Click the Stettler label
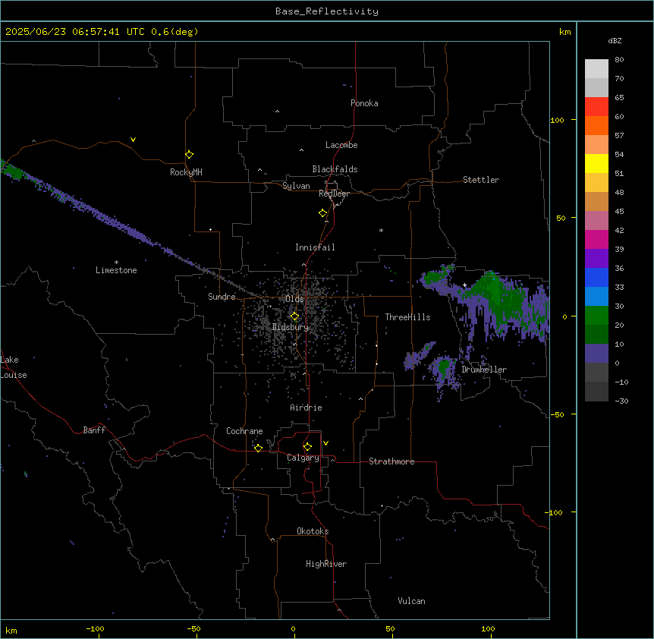 (x=481, y=180)
